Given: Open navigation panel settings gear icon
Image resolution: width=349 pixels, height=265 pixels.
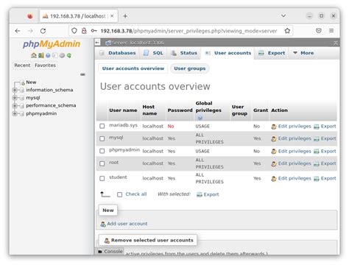Looking at the screenshot, I should 62,55.
